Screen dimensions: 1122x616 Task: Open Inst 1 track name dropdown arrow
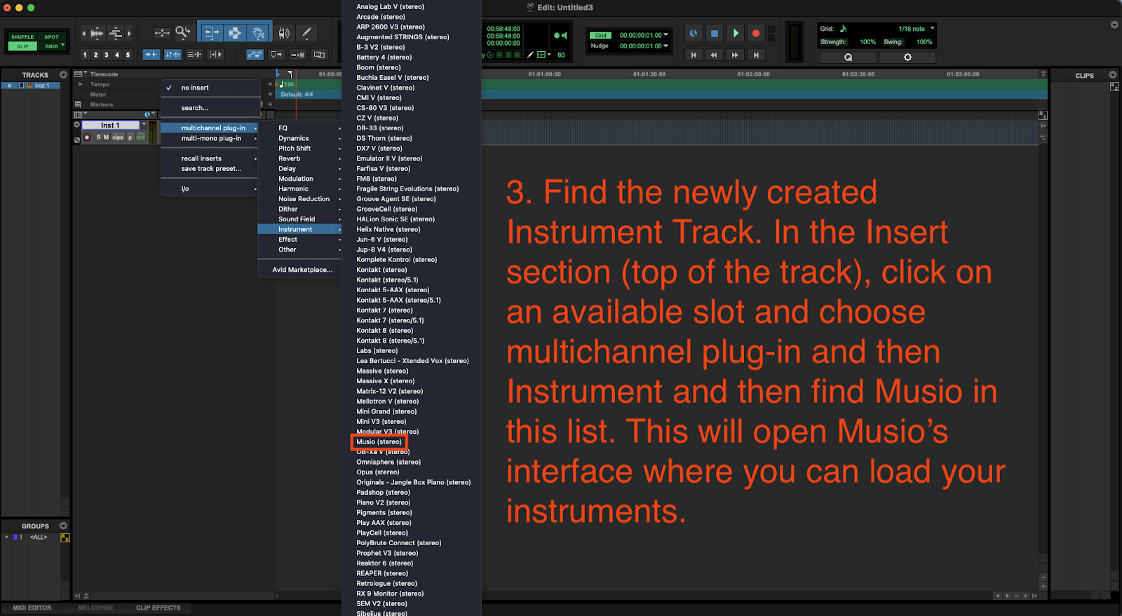(x=144, y=125)
